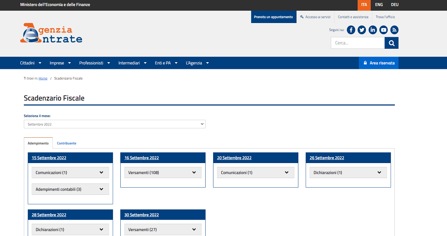The image size is (447, 236).
Task: Click Prenota un appuntamento button
Action: click(273, 17)
